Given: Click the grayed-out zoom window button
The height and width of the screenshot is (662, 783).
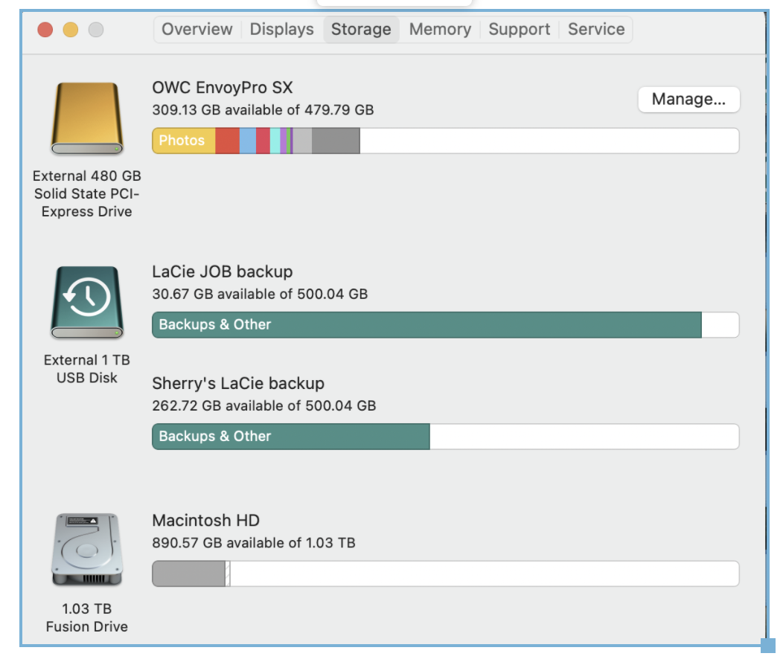Looking at the screenshot, I should [96, 30].
